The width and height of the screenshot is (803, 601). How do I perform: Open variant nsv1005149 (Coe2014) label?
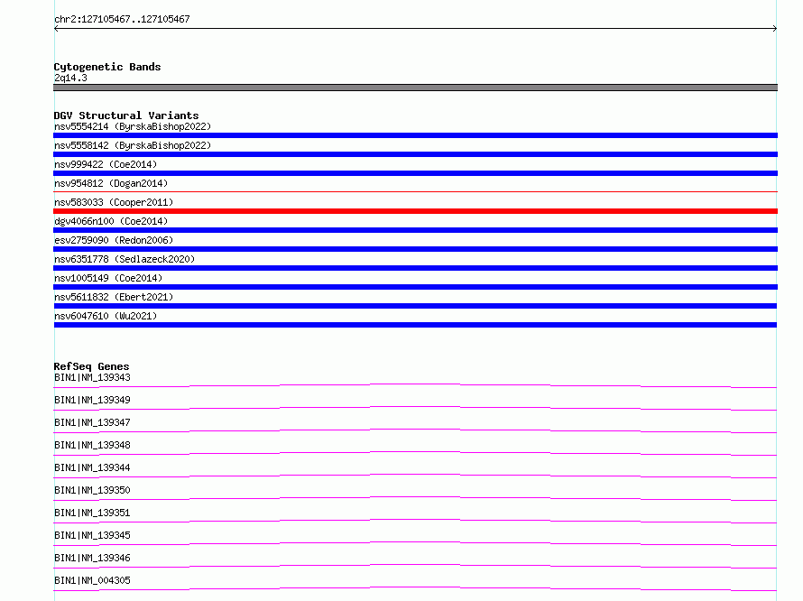pyautogui.click(x=108, y=278)
